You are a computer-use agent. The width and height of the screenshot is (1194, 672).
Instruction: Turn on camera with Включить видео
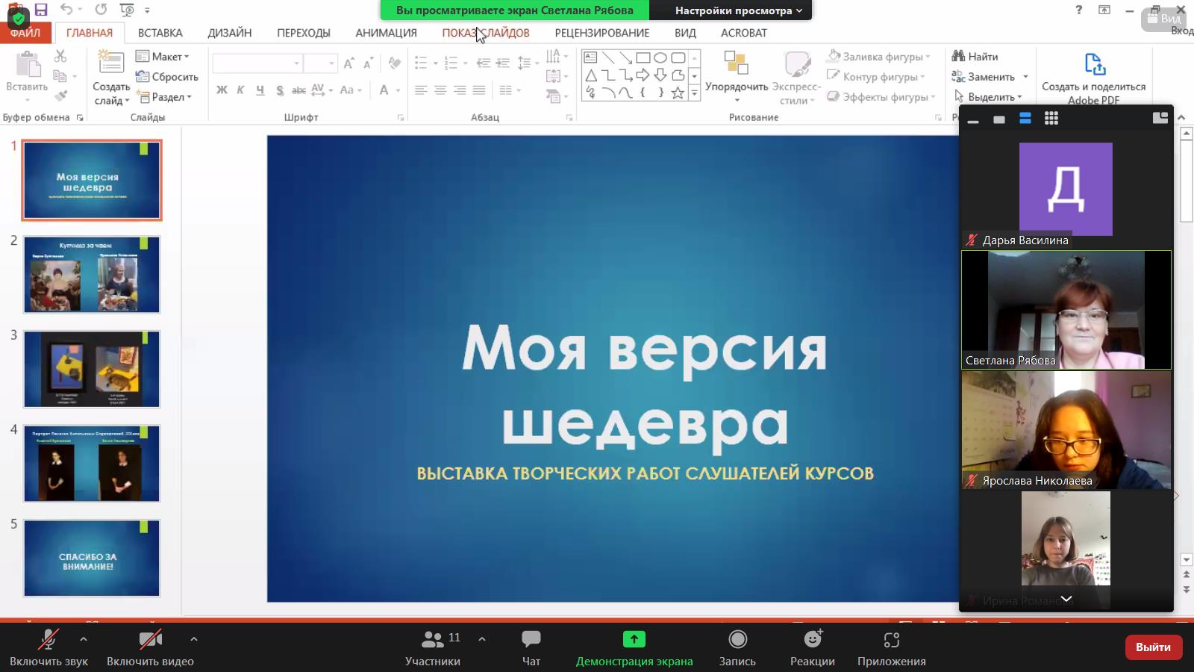pyautogui.click(x=150, y=647)
